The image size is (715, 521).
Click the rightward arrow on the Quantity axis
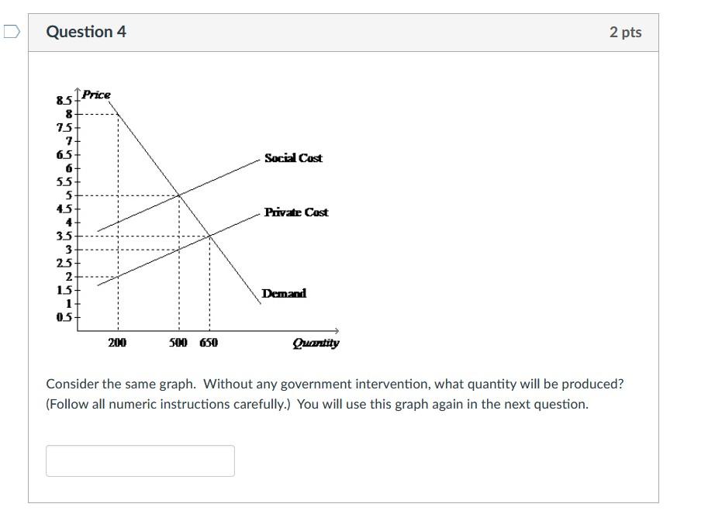pos(337,330)
